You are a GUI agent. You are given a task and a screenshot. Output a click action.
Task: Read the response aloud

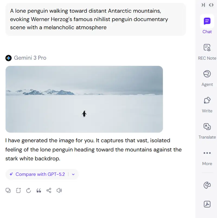pos(59,190)
